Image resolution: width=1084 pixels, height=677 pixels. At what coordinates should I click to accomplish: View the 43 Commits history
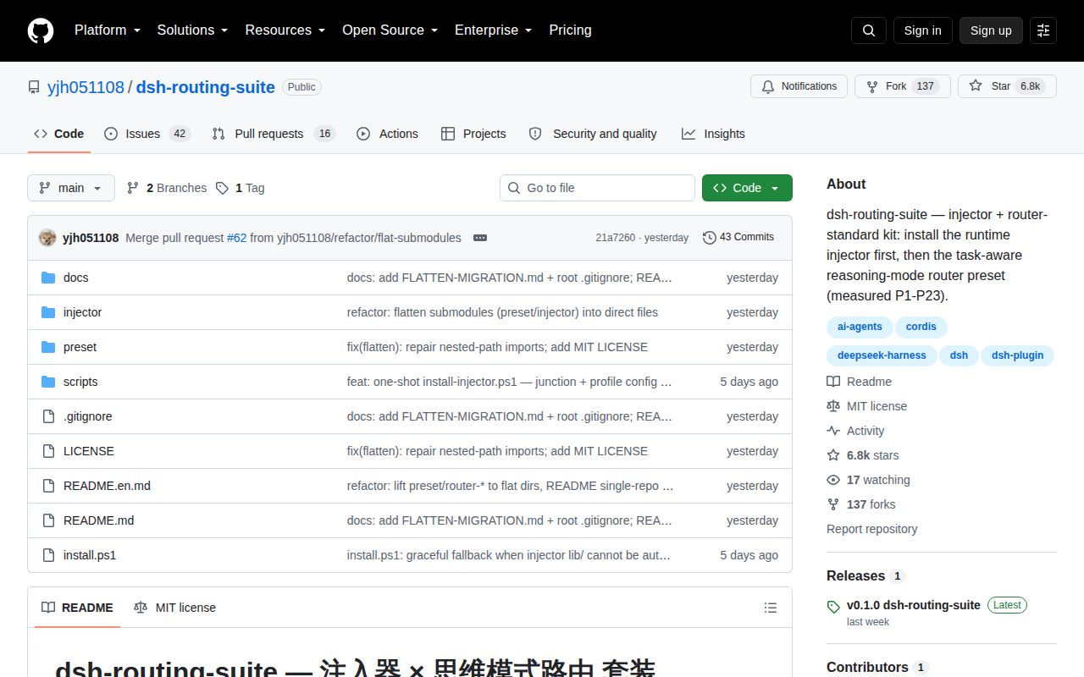(738, 238)
